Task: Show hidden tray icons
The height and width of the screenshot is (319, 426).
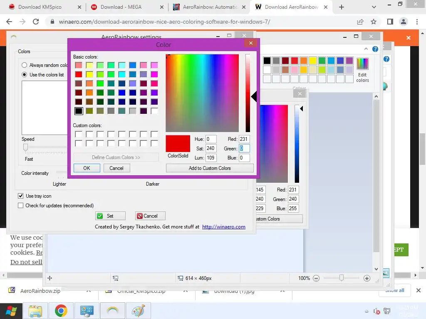Action: coord(367,311)
